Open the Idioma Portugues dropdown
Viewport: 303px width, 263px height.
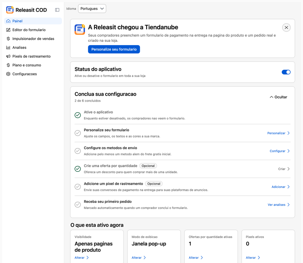tap(92, 9)
